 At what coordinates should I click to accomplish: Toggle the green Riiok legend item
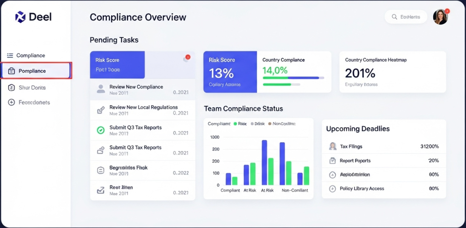(x=235, y=124)
